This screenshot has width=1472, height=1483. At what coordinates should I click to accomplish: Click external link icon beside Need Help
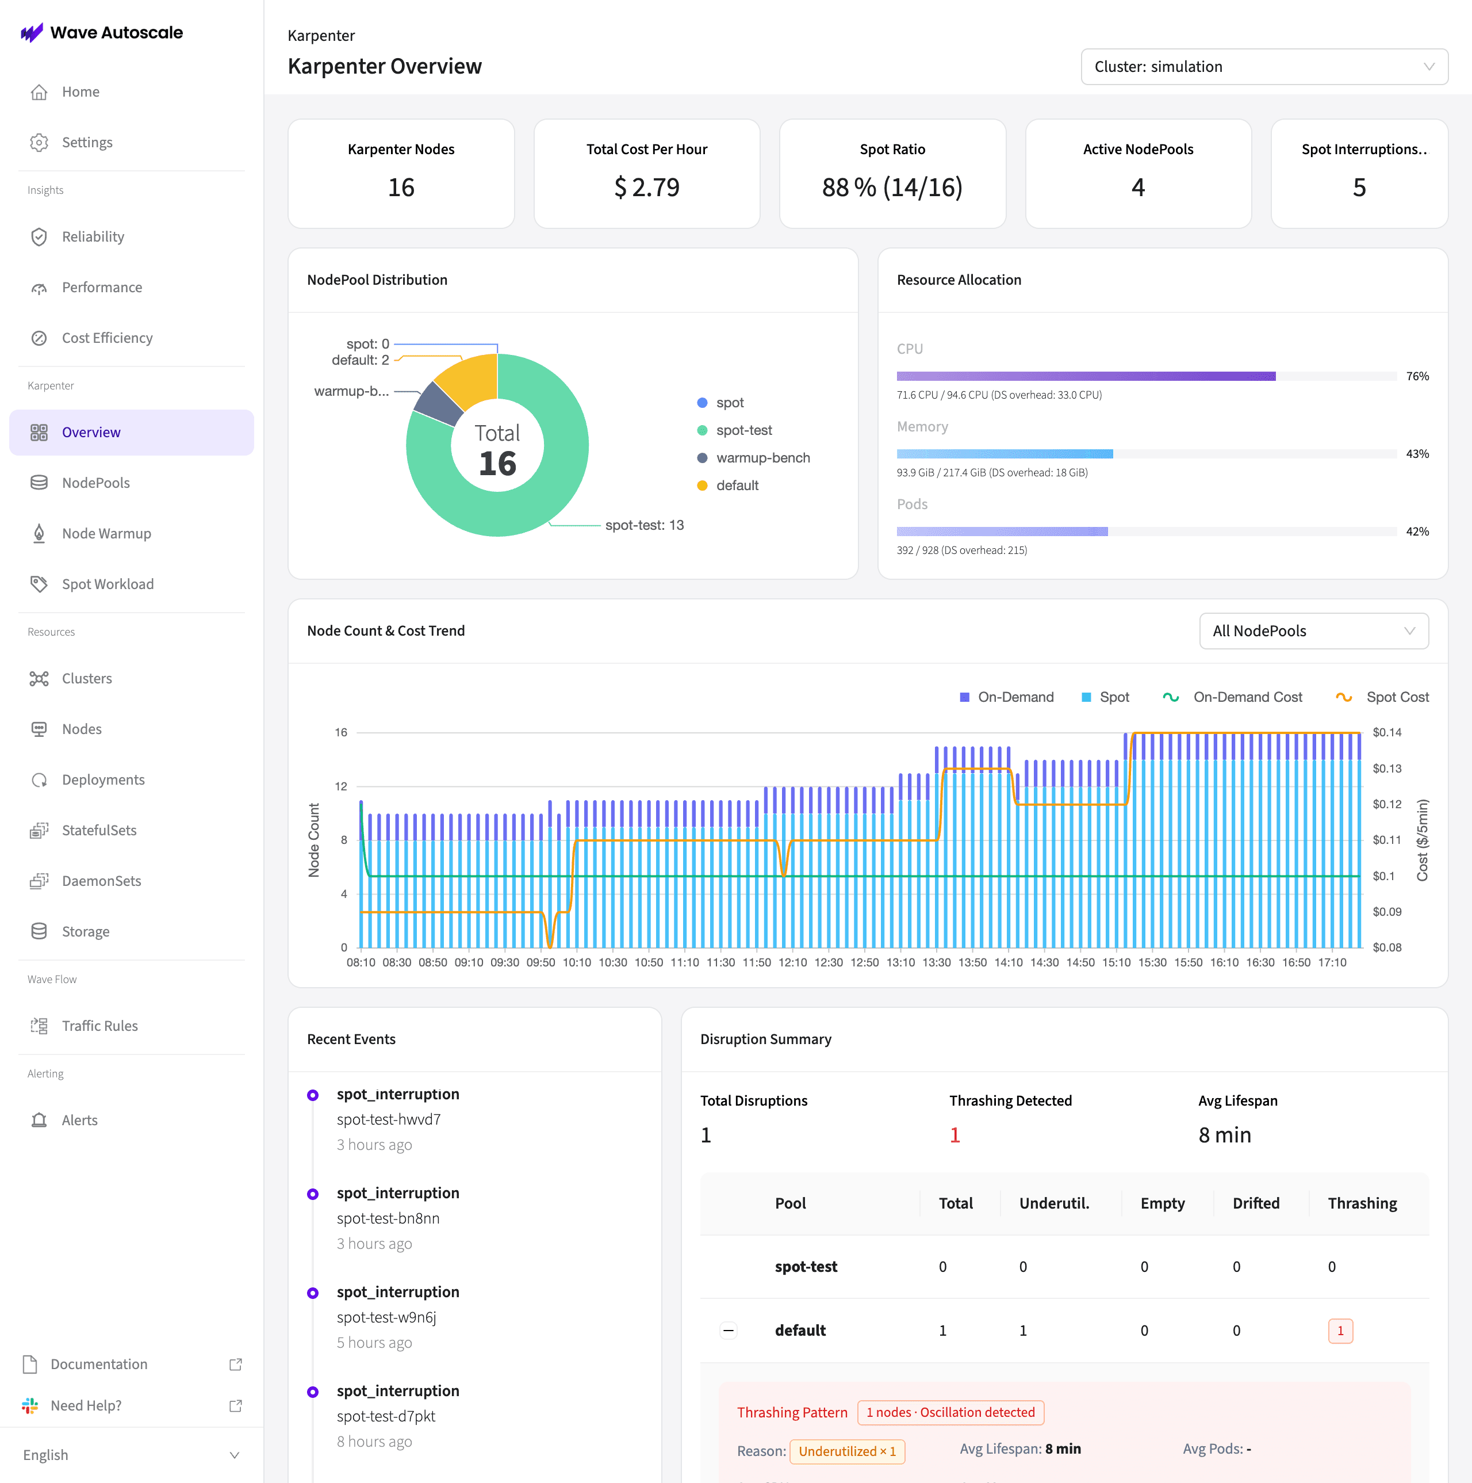[x=236, y=1407]
